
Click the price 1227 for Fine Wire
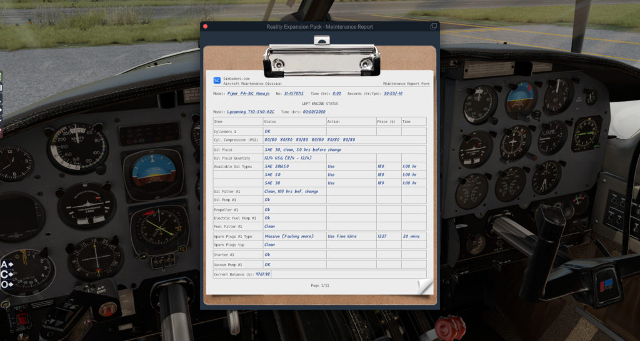point(382,236)
